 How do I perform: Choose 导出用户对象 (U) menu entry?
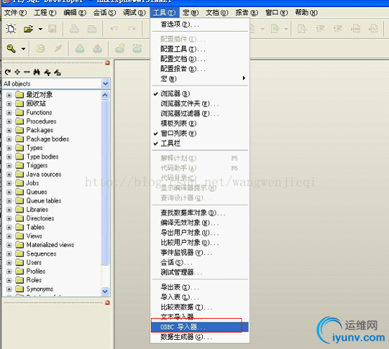pos(200,232)
